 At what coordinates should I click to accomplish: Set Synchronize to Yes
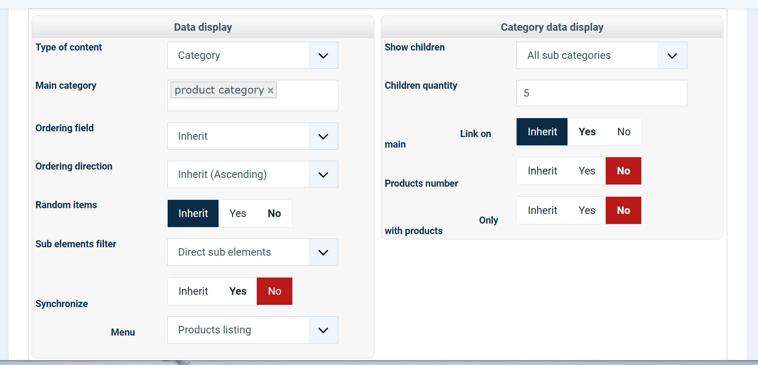click(237, 291)
